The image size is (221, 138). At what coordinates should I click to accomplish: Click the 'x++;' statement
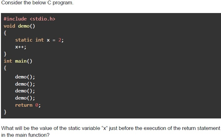coord(21,47)
